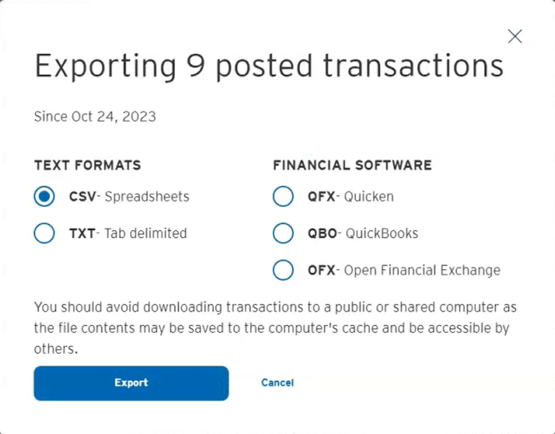
Task: Click the Cancel link
Action: tap(277, 382)
